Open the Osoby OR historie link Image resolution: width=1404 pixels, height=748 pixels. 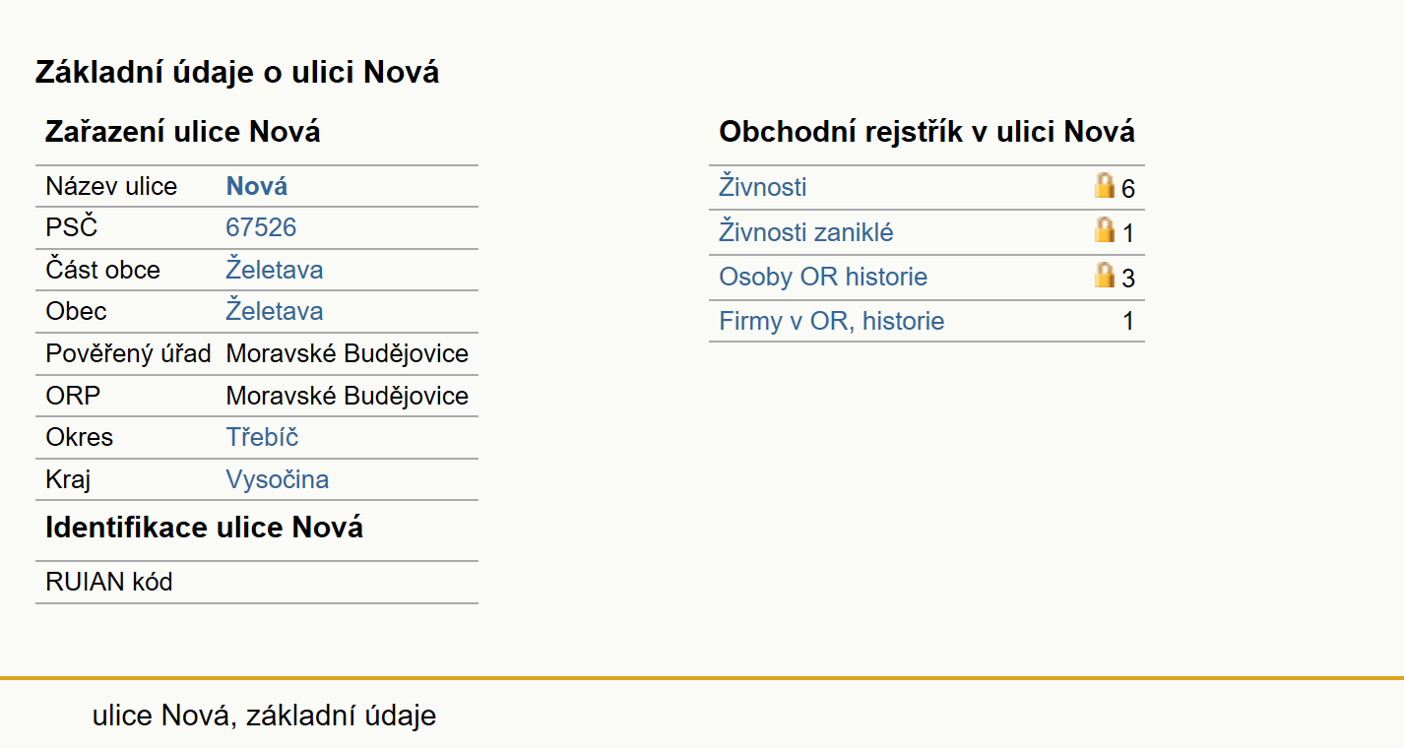coord(823,277)
